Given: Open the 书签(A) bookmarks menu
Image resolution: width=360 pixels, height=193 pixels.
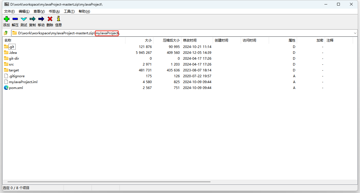Looking at the screenshot, I should coord(54,11).
